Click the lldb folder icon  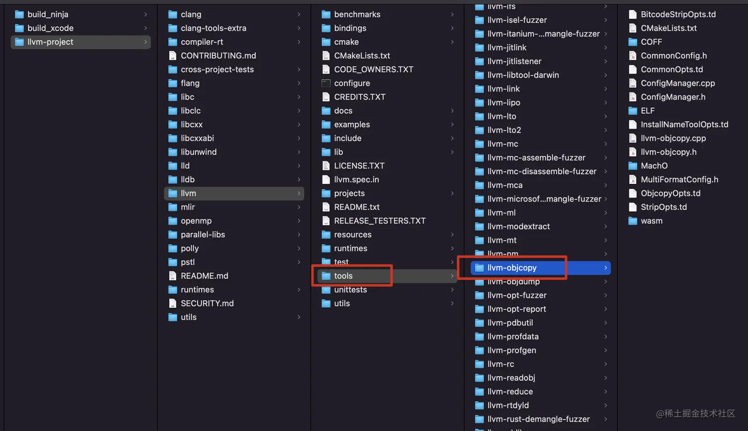[x=173, y=179]
